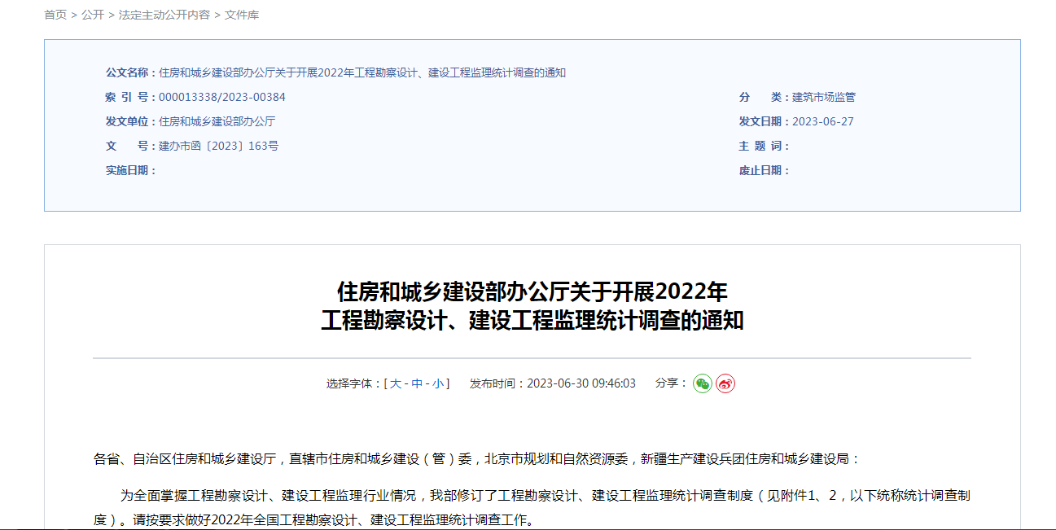1056x530 pixels.
Task: Click the category value 建筑市场监管
Action: coord(824,97)
